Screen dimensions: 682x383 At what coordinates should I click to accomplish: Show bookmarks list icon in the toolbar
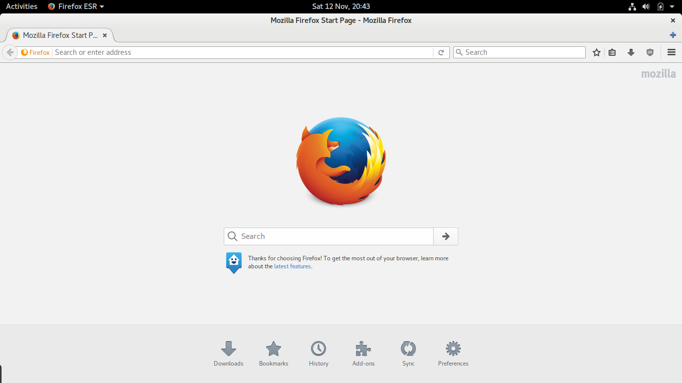[613, 52]
